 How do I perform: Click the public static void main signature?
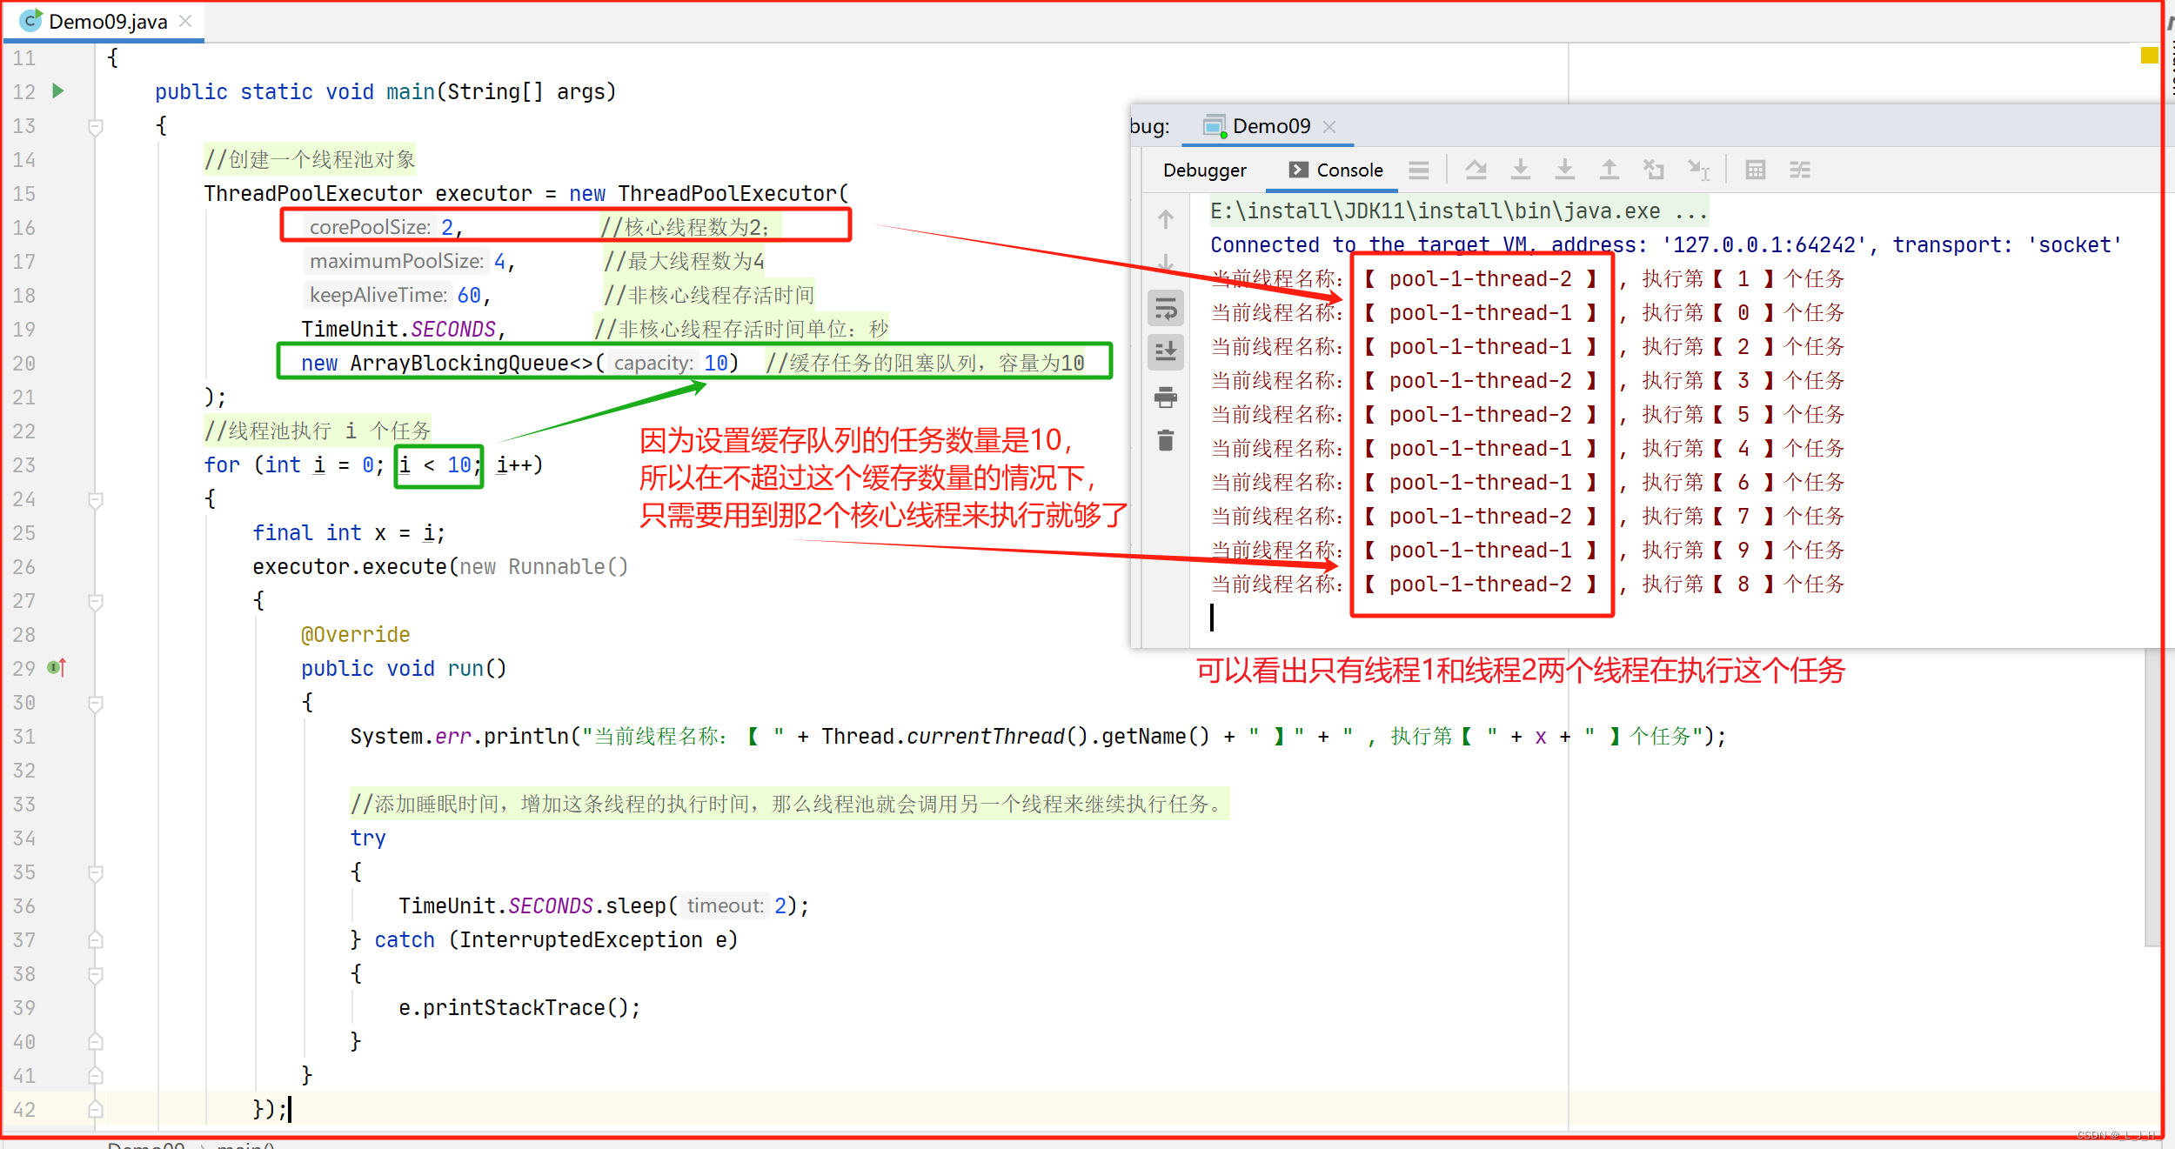point(385,91)
